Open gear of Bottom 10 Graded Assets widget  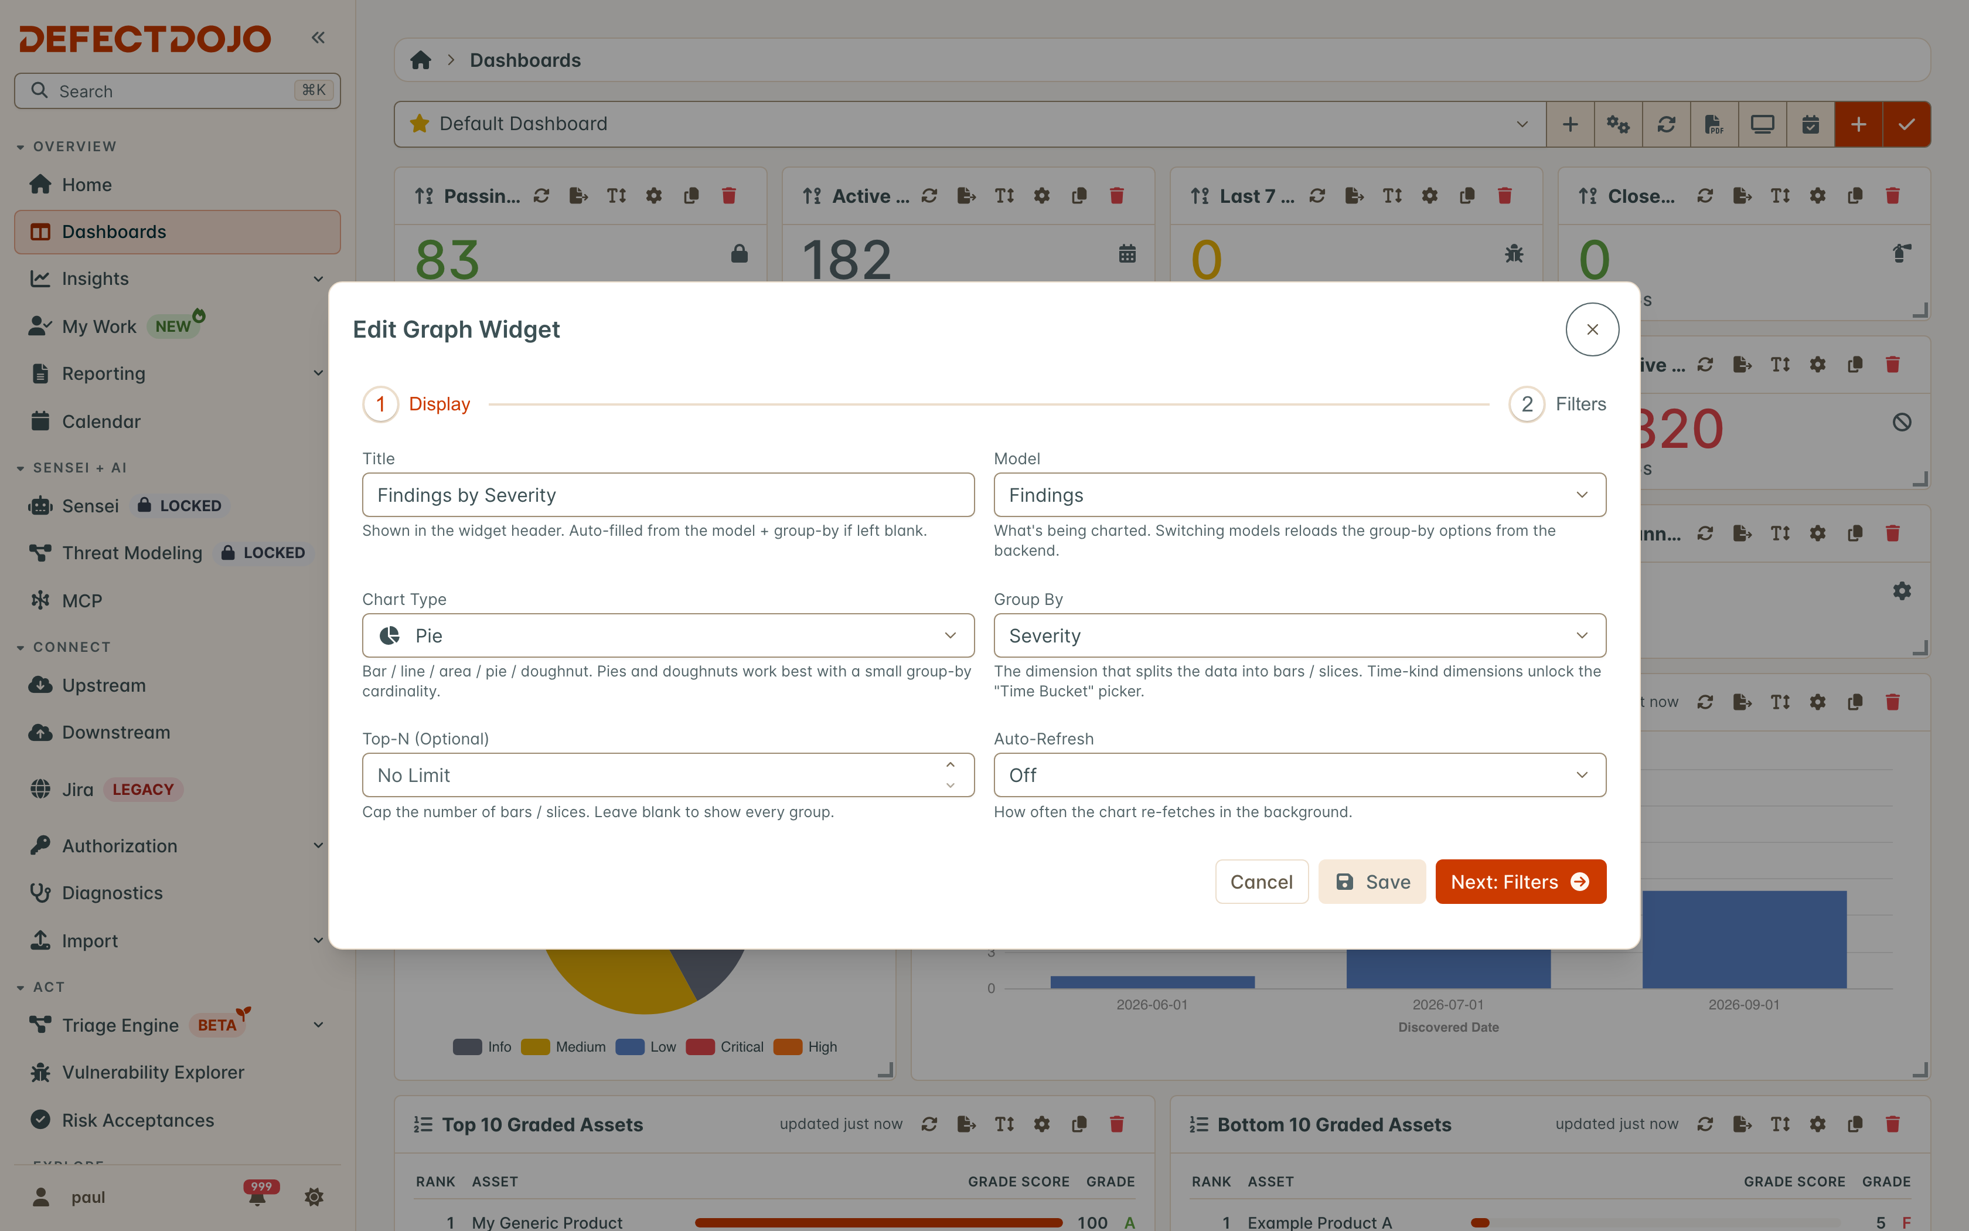click(x=1818, y=1124)
